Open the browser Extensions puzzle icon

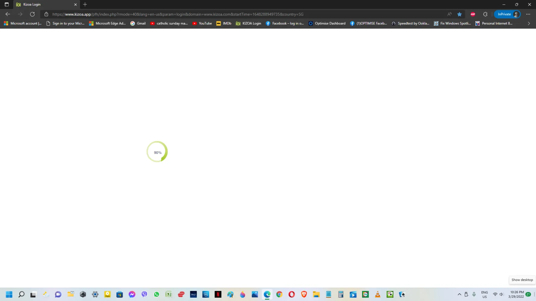(485, 14)
